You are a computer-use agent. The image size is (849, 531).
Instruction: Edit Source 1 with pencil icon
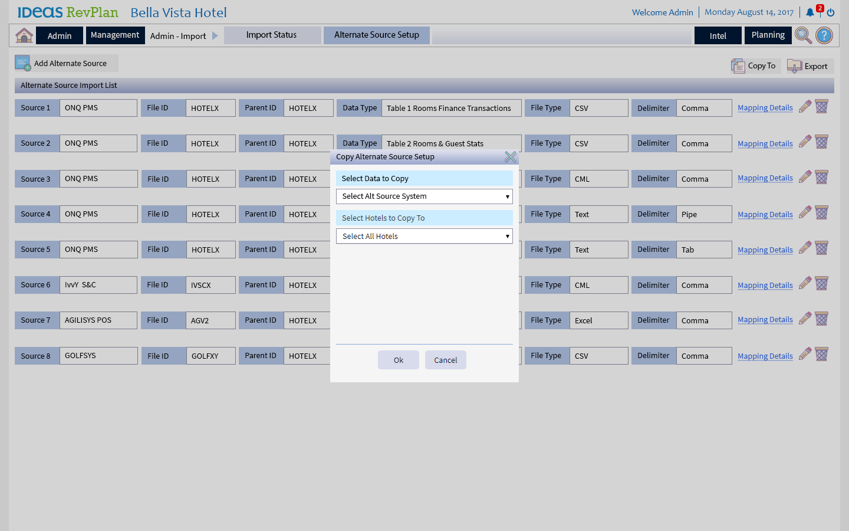click(x=805, y=107)
